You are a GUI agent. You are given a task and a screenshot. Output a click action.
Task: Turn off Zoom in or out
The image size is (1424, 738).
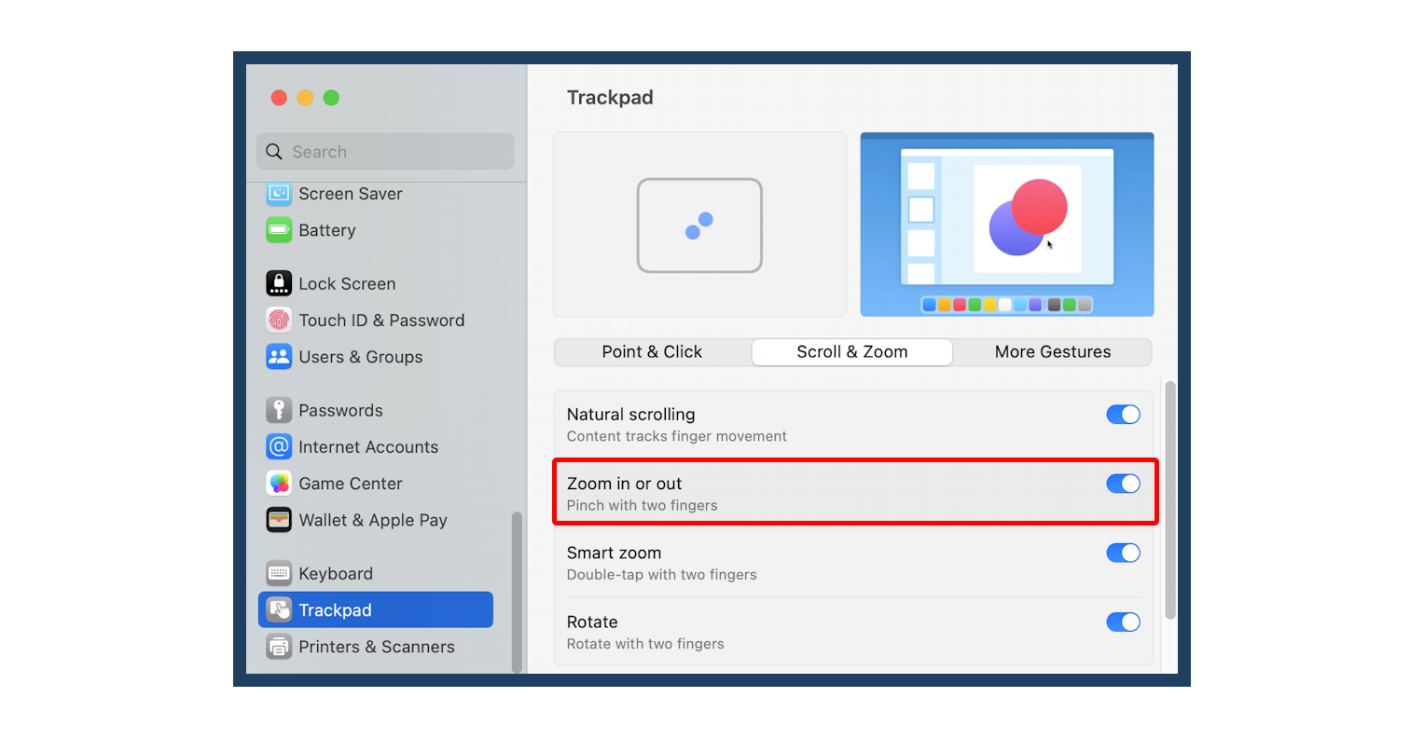point(1123,484)
